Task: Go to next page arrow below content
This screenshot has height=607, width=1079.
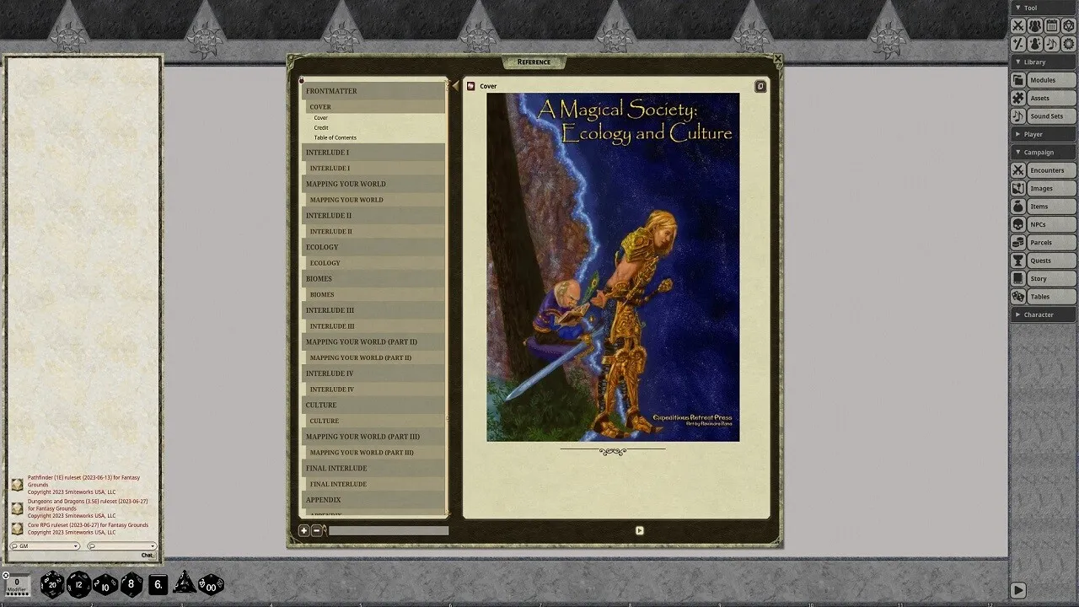Action: coord(639,530)
